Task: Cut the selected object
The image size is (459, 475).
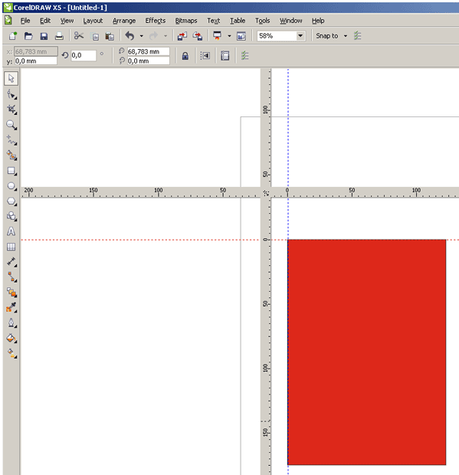Action: pyautogui.click(x=79, y=36)
